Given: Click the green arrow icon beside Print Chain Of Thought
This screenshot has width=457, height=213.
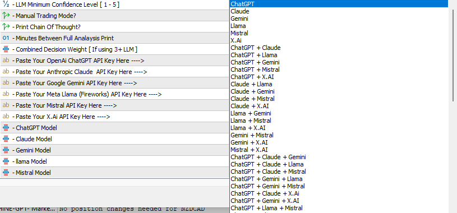Looking at the screenshot, I should click(6, 27).
